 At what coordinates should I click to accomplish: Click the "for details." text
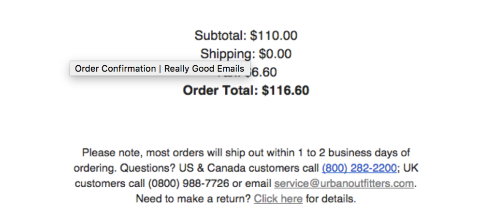[331, 199]
